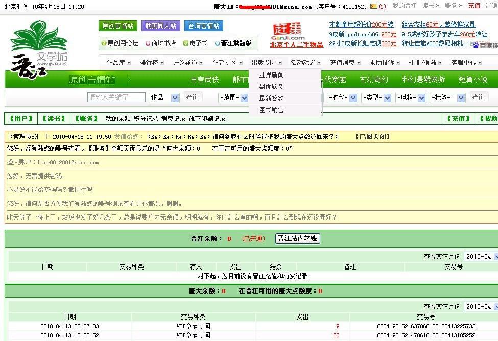This screenshot has height=341, width=498.
Task: Select 图书销售 from the dropdown menu
Action: (x=271, y=110)
